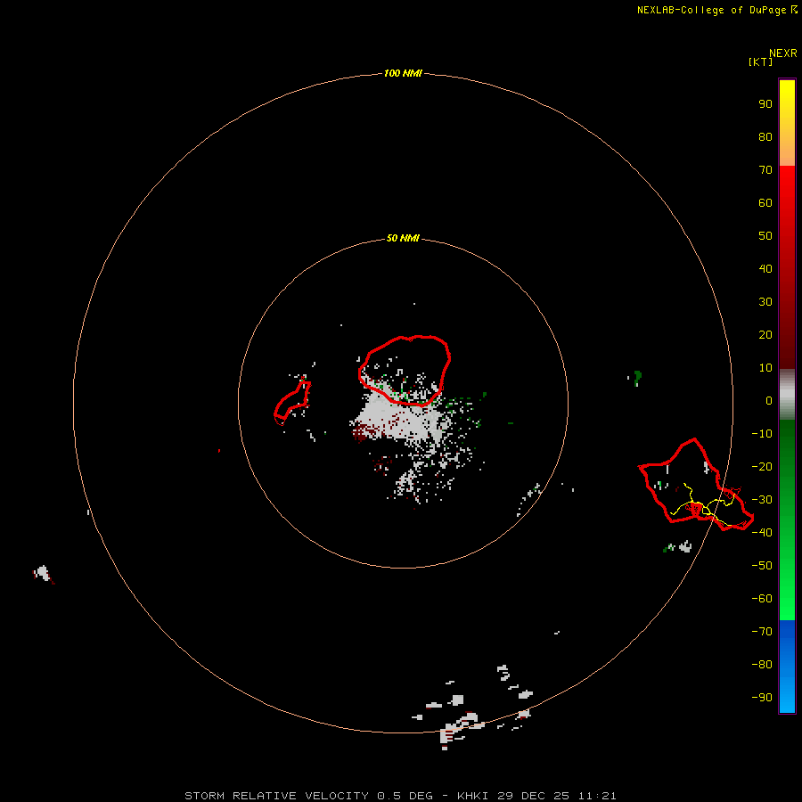
Task: Click the 60 knot scale value
Action: pyautogui.click(x=765, y=202)
